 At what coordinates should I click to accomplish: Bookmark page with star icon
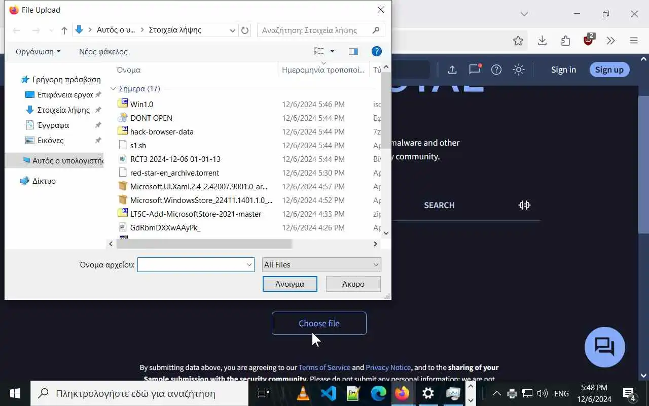tap(518, 41)
